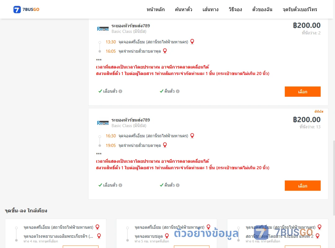Open the หน้าหลัก menu item
335x248 pixels.
click(x=155, y=9)
